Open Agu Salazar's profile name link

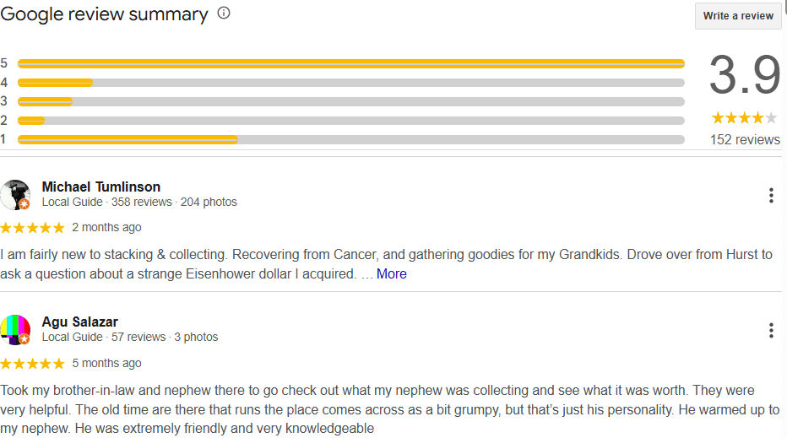(79, 322)
